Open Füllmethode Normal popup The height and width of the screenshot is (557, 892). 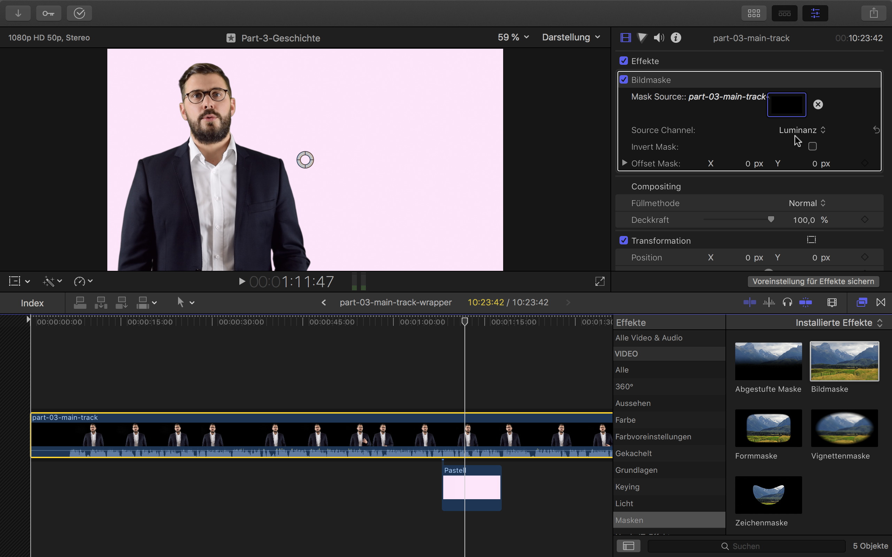point(807,203)
